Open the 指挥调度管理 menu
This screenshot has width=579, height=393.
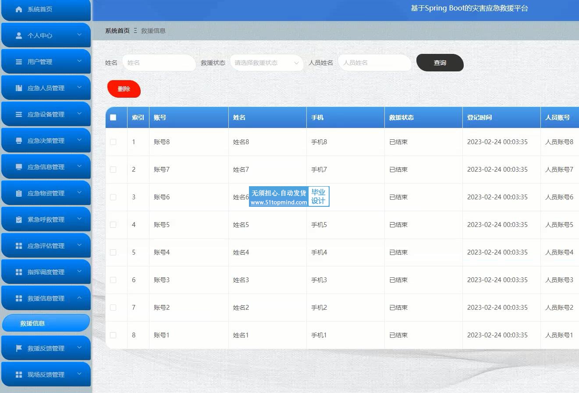tap(46, 272)
